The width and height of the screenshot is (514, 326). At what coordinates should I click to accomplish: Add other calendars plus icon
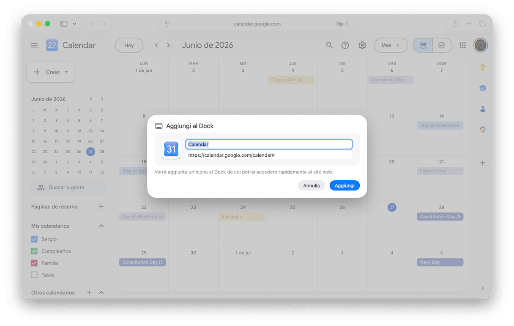pos(89,292)
